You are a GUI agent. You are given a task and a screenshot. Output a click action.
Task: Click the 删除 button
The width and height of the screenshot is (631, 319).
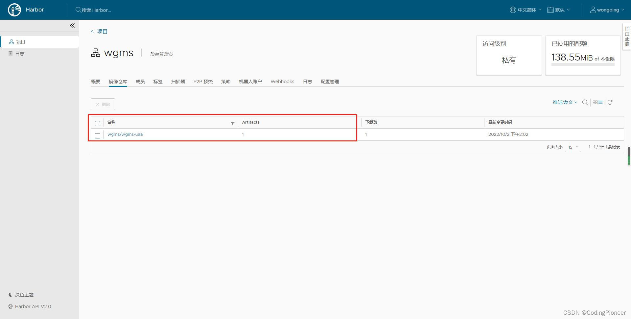[103, 104]
